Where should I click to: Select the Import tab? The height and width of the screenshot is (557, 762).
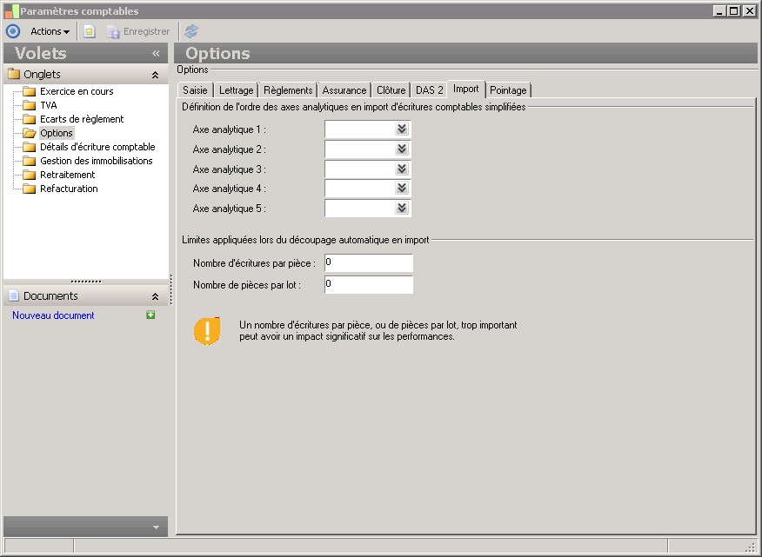[466, 89]
